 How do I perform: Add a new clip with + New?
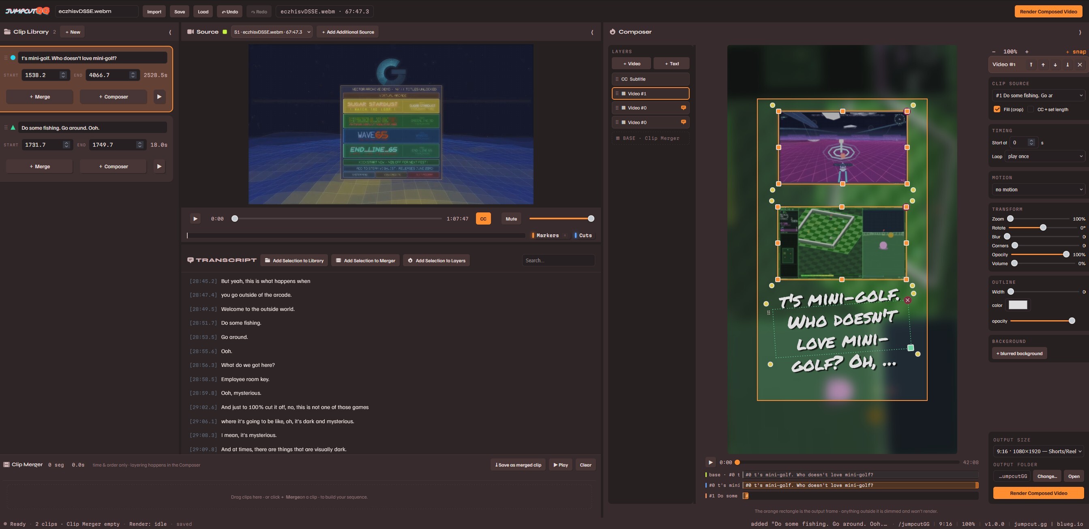tap(73, 32)
